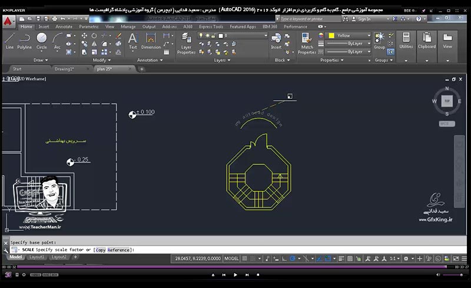471x288 pixels.
Task: Expand the Modify panel
Action: (x=101, y=60)
